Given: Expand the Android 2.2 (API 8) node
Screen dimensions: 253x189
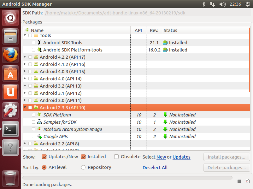Looking at the screenshot, I should 25,143.
